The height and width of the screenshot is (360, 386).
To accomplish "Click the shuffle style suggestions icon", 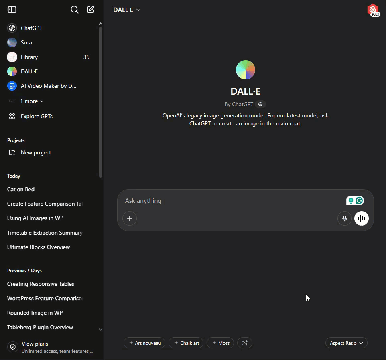I will coord(245,343).
